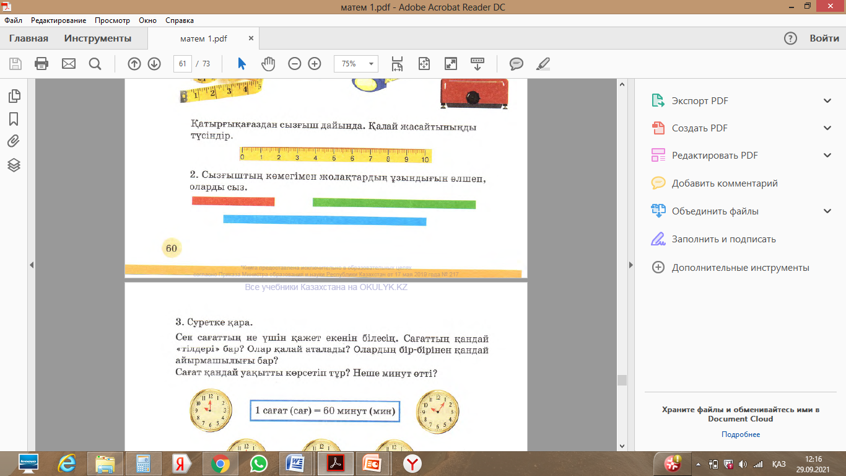The height and width of the screenshot is (476, 846).
Task: Switch to the Инструменты tab
Action: coord(98,38)
